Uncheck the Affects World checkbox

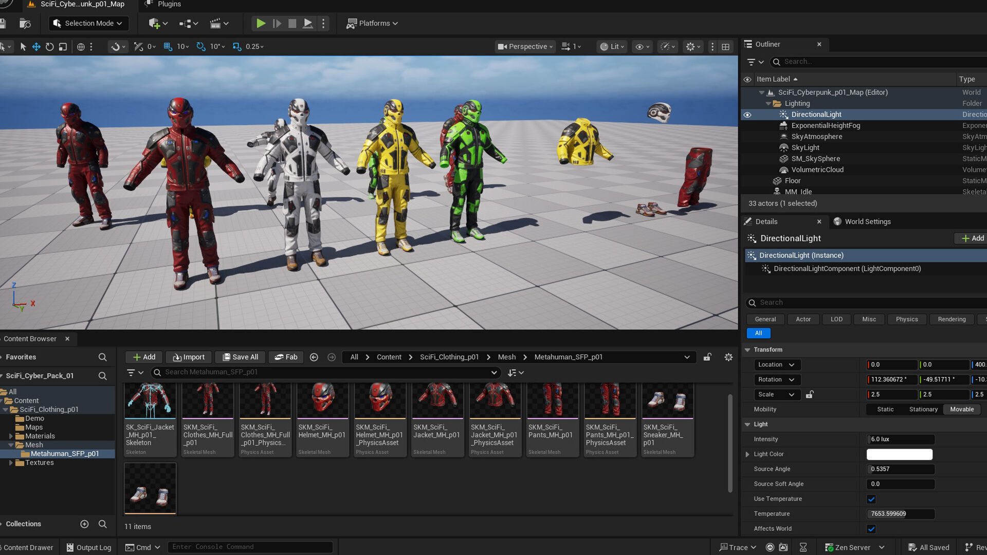click(871, 529)
